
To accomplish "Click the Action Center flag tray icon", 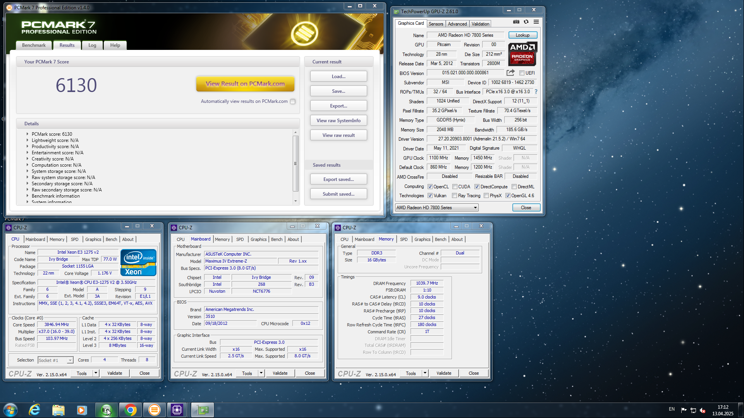I will (684, 410).
